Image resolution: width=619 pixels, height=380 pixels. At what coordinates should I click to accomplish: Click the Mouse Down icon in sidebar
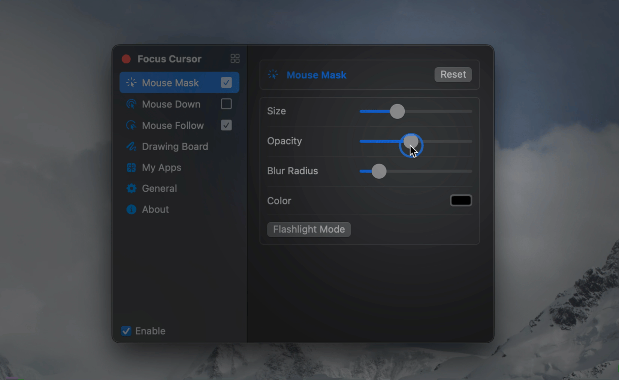[131, 104]
